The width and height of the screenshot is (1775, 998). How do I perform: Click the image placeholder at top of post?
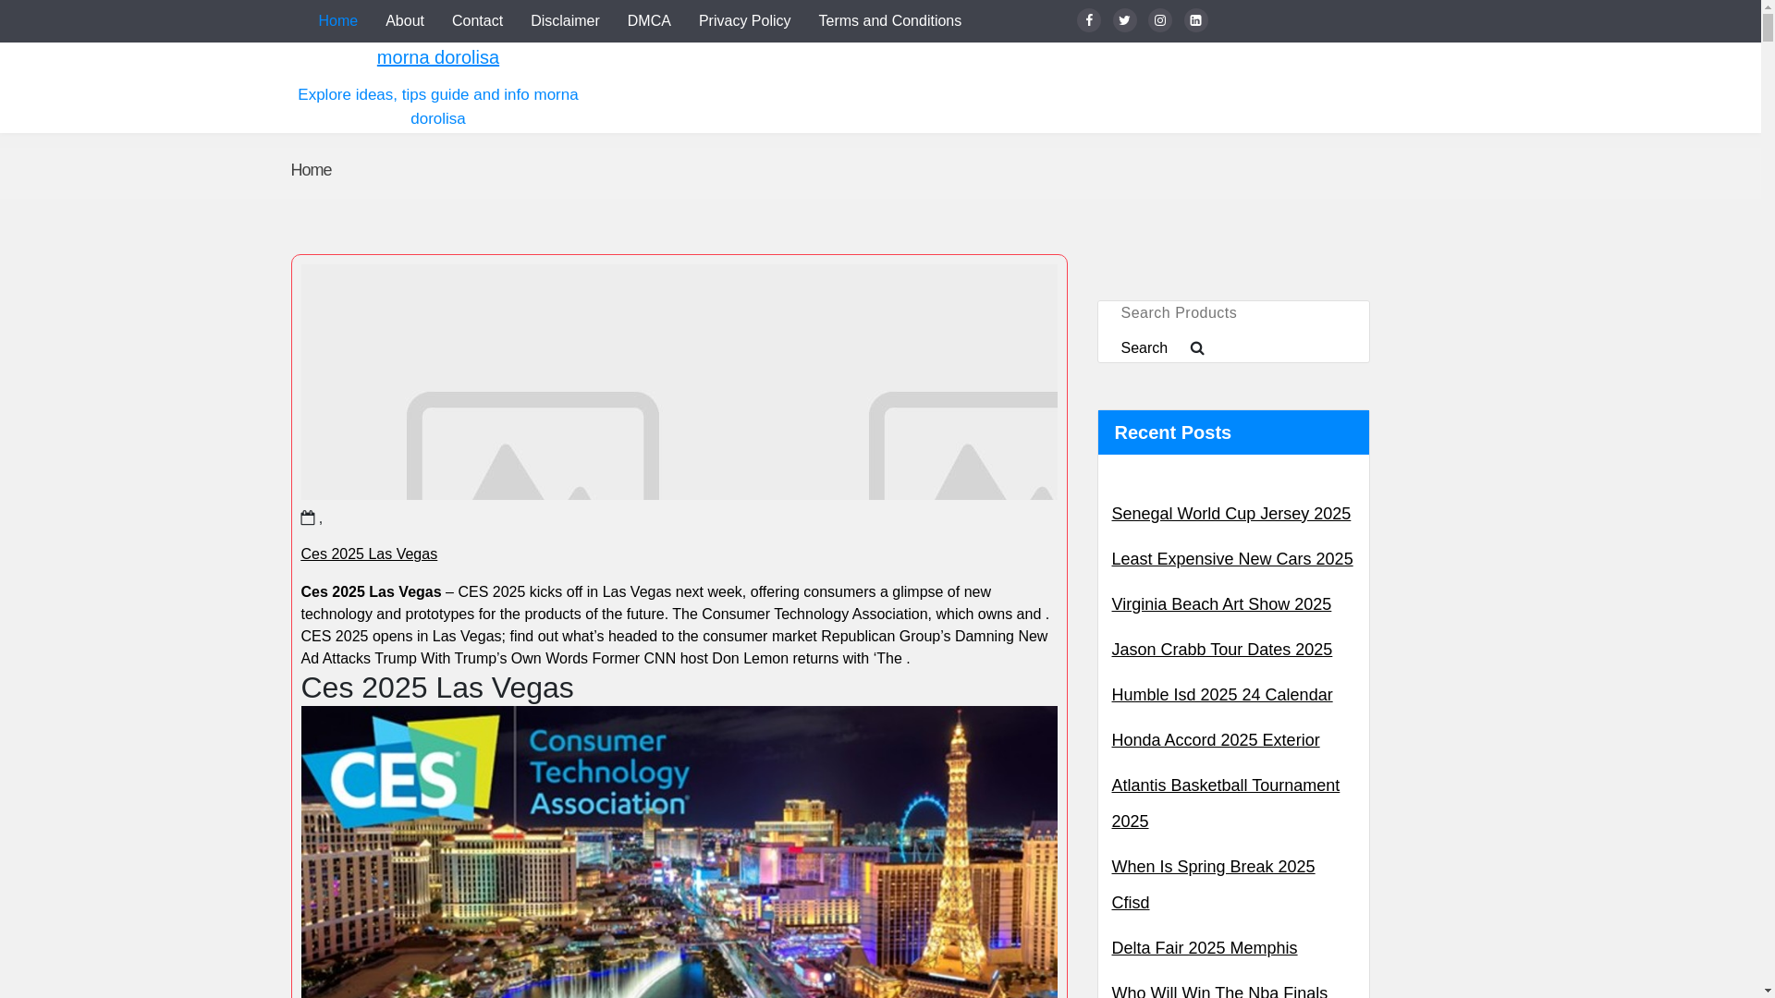point(679,383)
